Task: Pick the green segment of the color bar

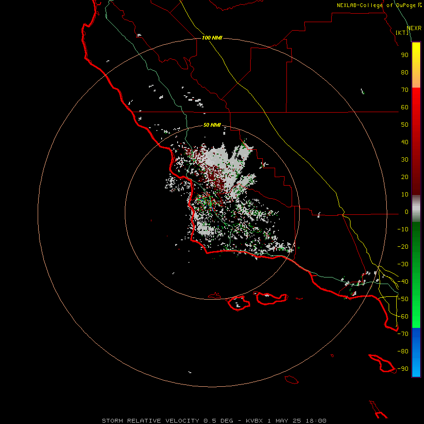Action: [x=416, y=275]
